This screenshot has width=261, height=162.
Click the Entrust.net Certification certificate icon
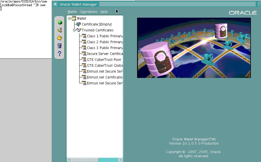pyautogui.click(x=84, y=77)
